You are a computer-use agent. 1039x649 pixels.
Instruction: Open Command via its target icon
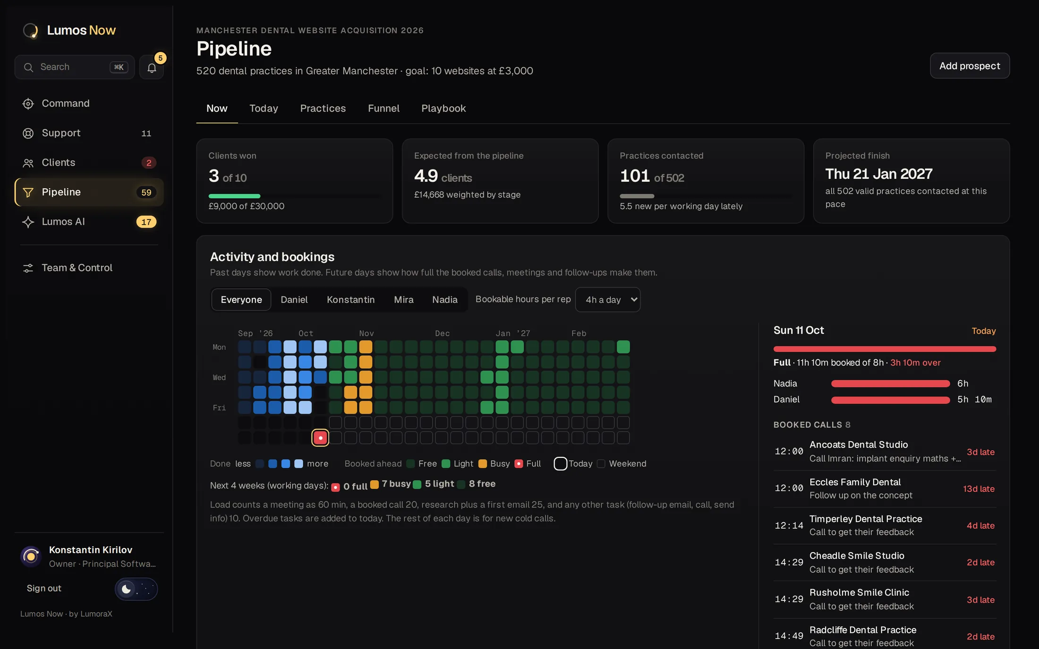point(28,104)
